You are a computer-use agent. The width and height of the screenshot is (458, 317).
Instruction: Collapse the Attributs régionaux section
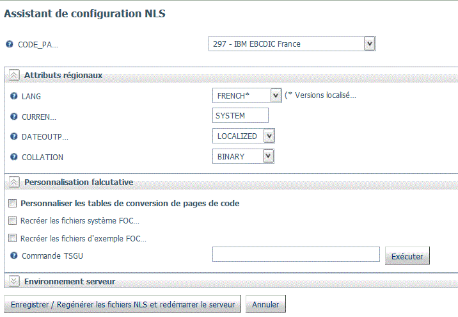pos(13,75)
